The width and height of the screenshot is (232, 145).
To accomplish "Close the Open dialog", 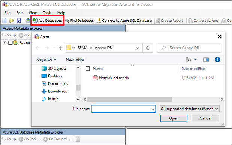I will pyautogui.click(x=220, y=36).
